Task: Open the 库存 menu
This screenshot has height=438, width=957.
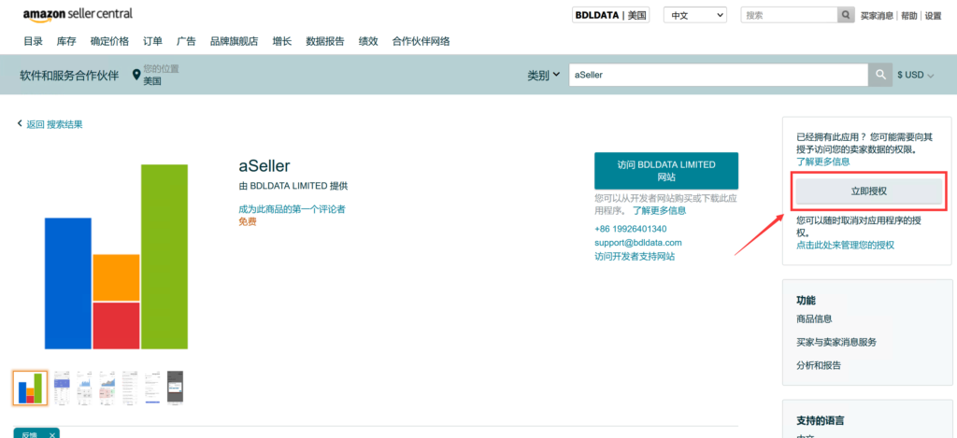Action: pos(66,41)
